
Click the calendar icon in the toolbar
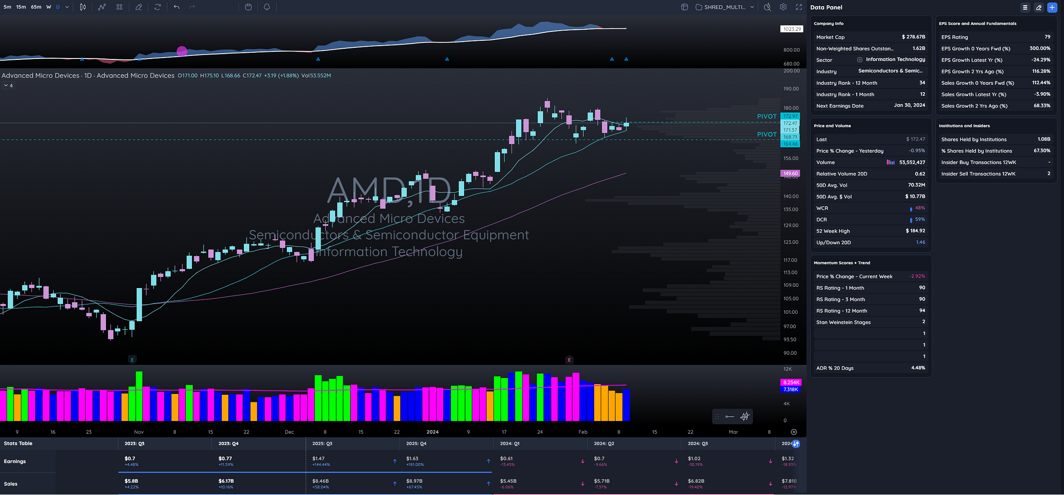248,7
